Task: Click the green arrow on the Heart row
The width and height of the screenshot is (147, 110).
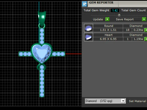Action: (146, 39)
